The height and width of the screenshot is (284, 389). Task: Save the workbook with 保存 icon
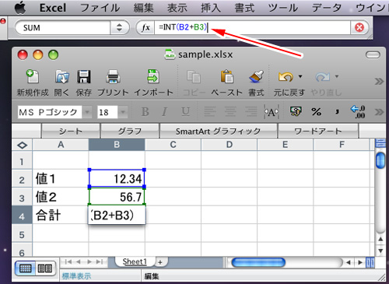84,77
